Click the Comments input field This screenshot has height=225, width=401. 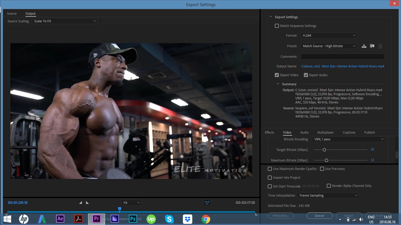pos(342,57)
